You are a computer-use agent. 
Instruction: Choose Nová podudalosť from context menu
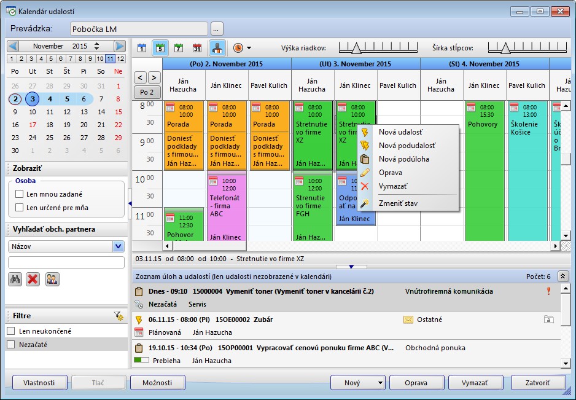407,146
